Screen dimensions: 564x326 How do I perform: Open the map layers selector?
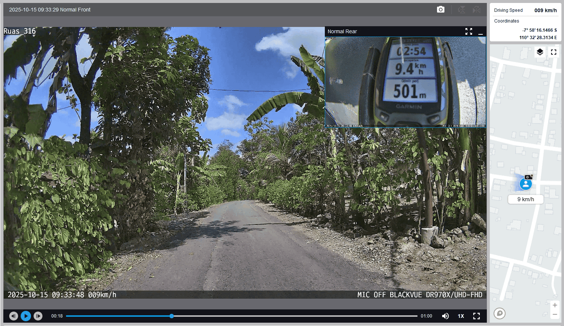click(540, 52)
